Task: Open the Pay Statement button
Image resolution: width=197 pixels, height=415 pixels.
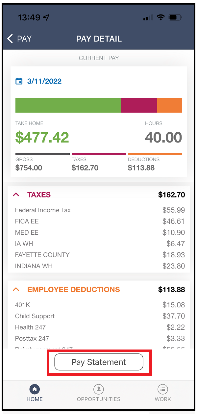Action: [99, 362]
